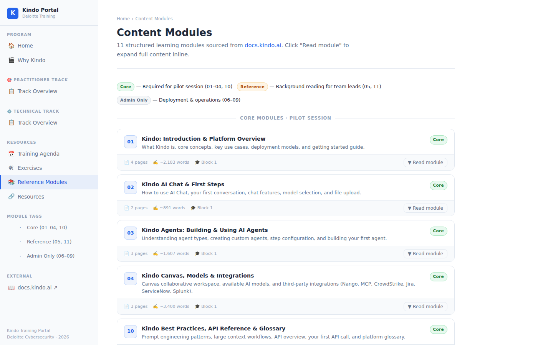Viewport: 553px width, 345px height.
Task: Select the Why Kindo clapperboard icon
Action: click(12, 60)
